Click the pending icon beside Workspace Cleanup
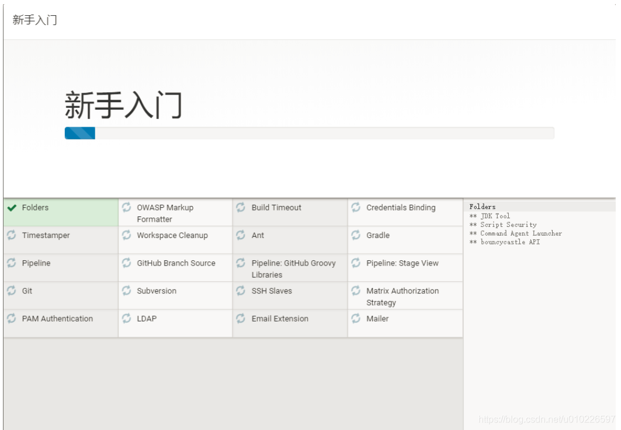Viewport: 621px width, 430px height. click(126, 235)
